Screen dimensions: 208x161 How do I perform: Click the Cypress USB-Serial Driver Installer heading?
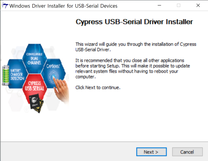click(x=134, y=22)
